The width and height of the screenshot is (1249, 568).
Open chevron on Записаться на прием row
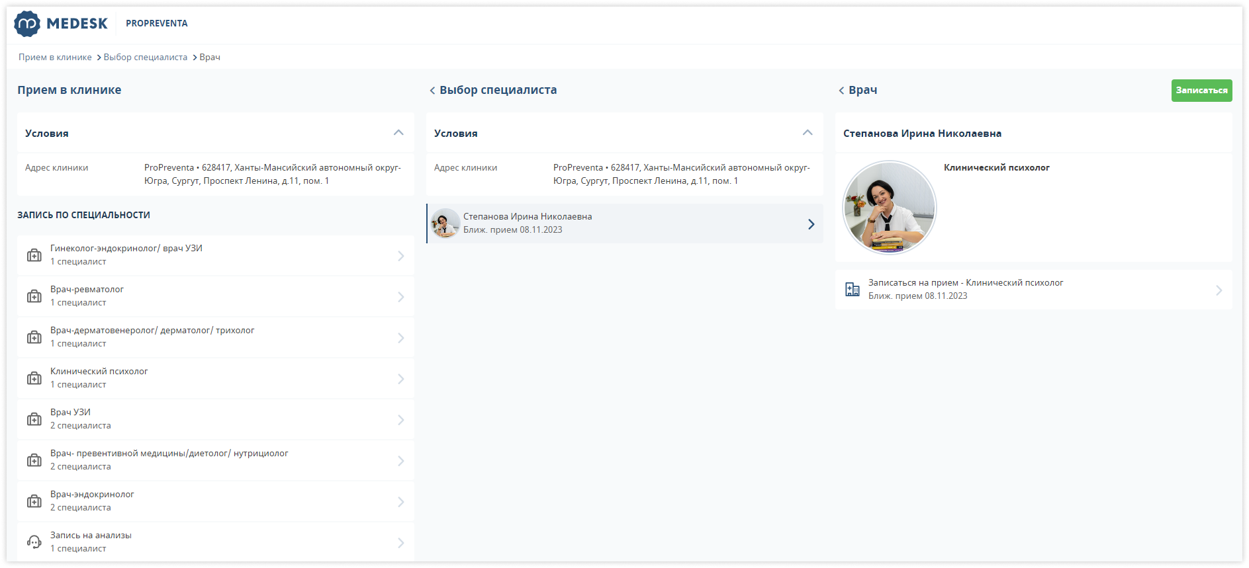(1219, 290)
